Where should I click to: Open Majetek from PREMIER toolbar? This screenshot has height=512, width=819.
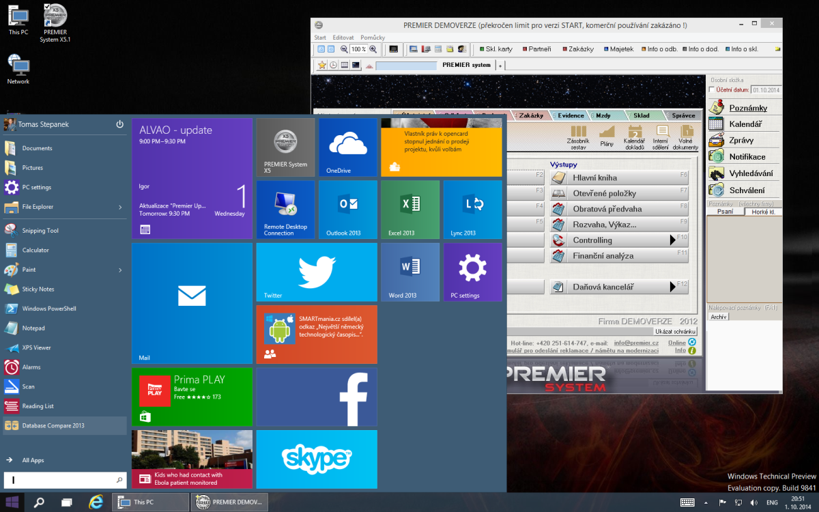pyautogui.click(x=618, y=49)
